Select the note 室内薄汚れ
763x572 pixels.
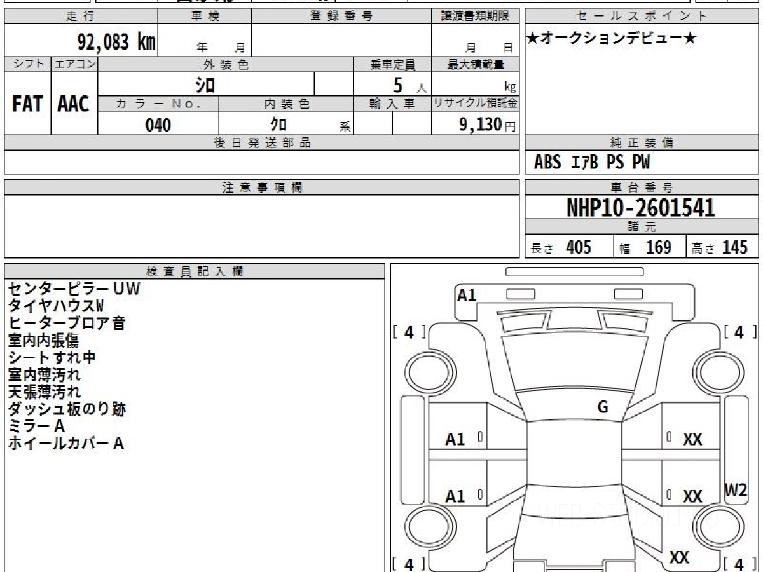click(44, 375)
